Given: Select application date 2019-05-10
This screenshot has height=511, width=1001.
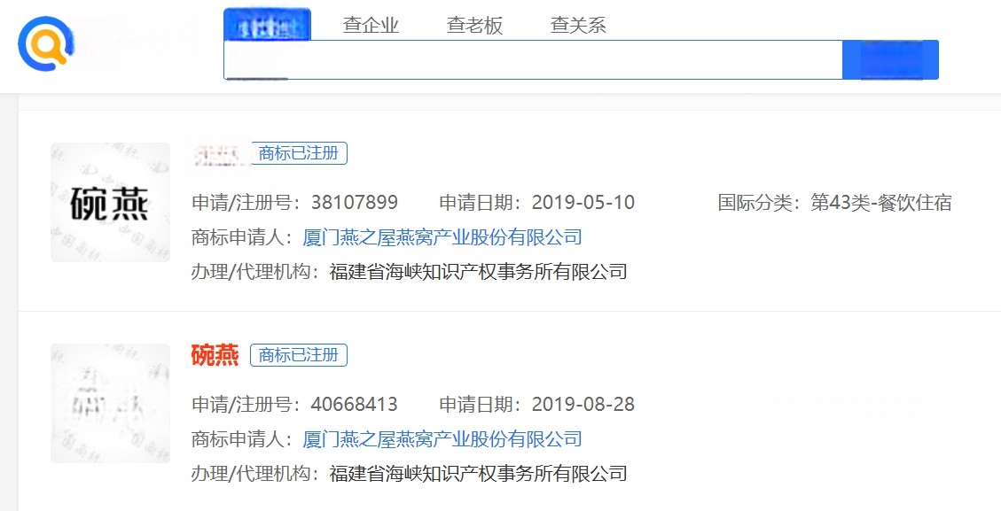Looking at the screenshot, I should point(583,203).
